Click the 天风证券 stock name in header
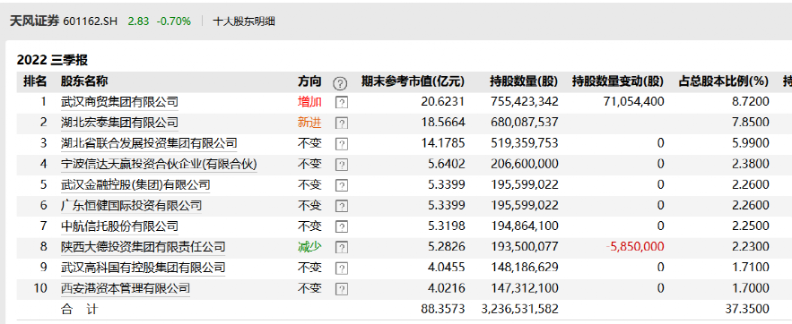Screen dimensions: 792x324 pyautogui.click(x=34, y=21)
